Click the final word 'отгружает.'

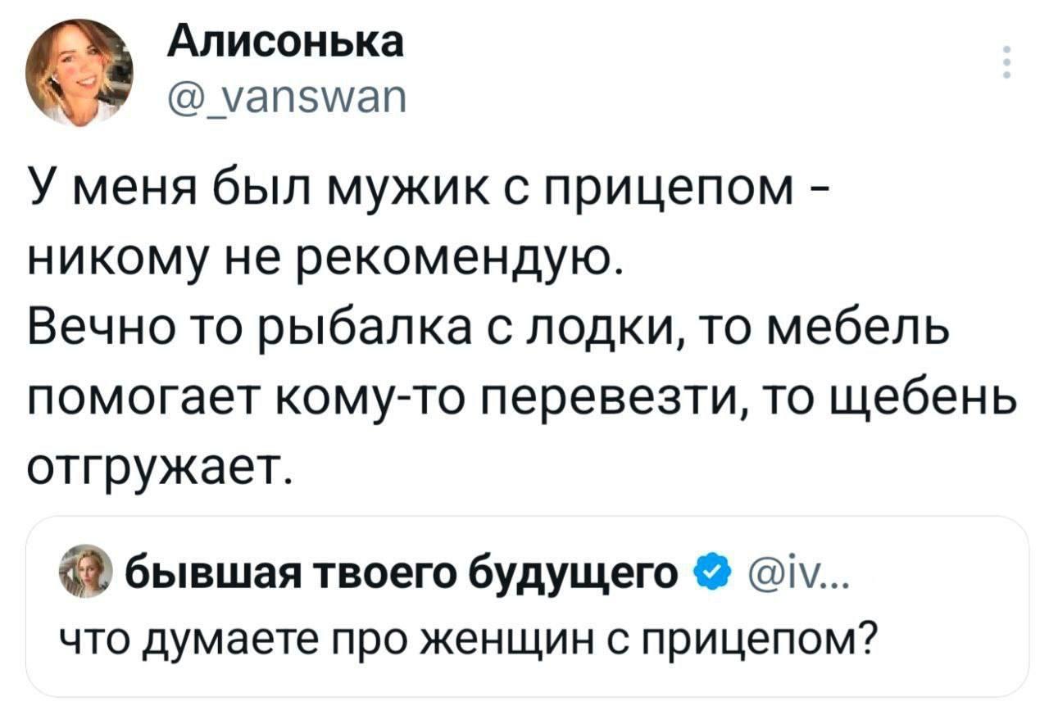tap(159, 469)
